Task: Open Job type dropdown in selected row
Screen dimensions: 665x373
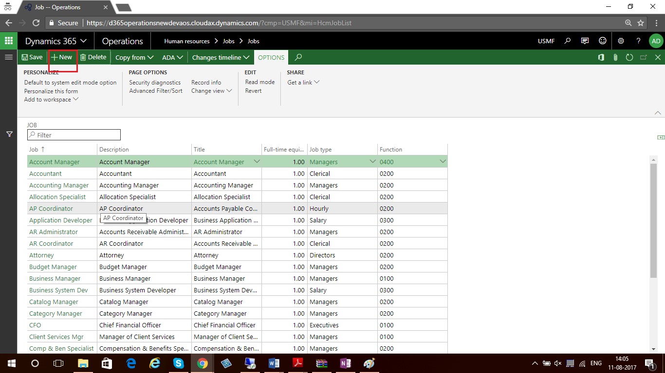Action: point(373,162)
